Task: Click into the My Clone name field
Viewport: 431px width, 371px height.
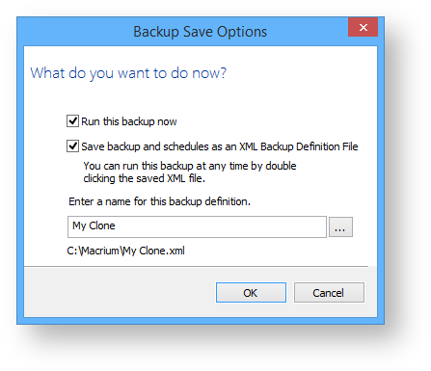Action: pyautogui.click(x=197, y=226)
